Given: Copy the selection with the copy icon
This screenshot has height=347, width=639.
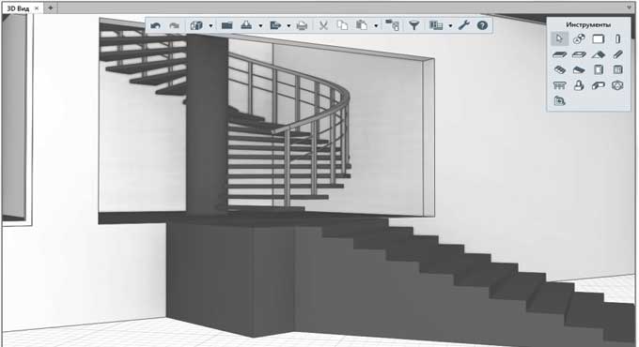Looking at the screenshot, I should pos(342,25).
